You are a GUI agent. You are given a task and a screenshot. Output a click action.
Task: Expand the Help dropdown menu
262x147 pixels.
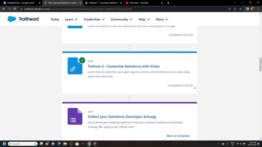pos(144,19)
